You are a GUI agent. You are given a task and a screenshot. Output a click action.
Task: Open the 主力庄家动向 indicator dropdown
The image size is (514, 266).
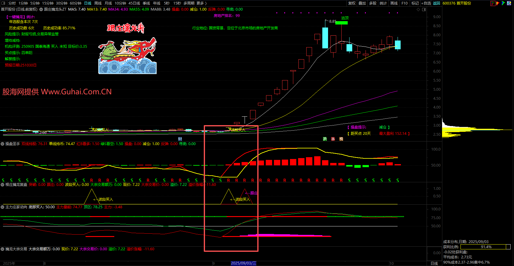(2, 207)
